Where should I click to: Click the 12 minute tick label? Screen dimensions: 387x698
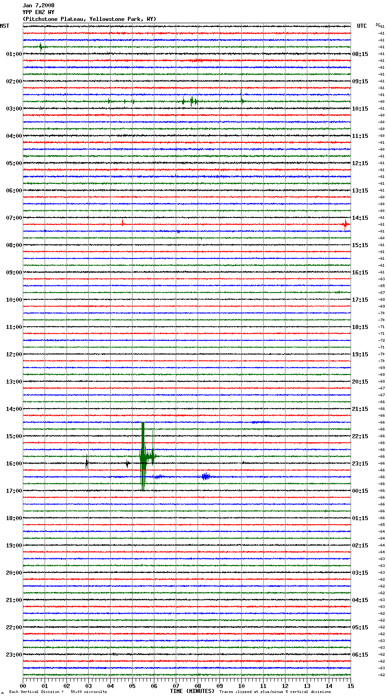point(285,686)
